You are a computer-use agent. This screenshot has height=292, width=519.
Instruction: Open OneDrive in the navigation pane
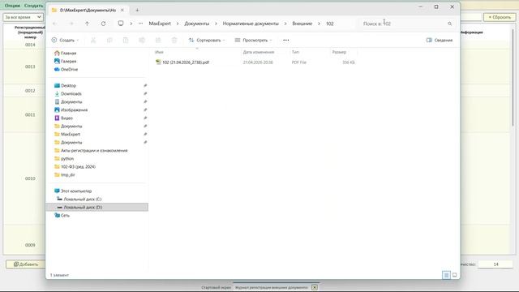pos(69,70)
